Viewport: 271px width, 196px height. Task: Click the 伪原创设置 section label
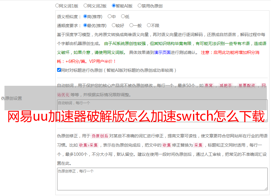click(x=12, y=98)
